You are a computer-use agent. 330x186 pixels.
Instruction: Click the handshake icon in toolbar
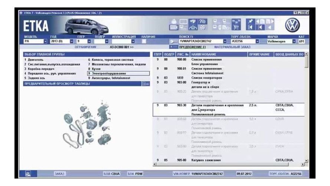(193, 22)
